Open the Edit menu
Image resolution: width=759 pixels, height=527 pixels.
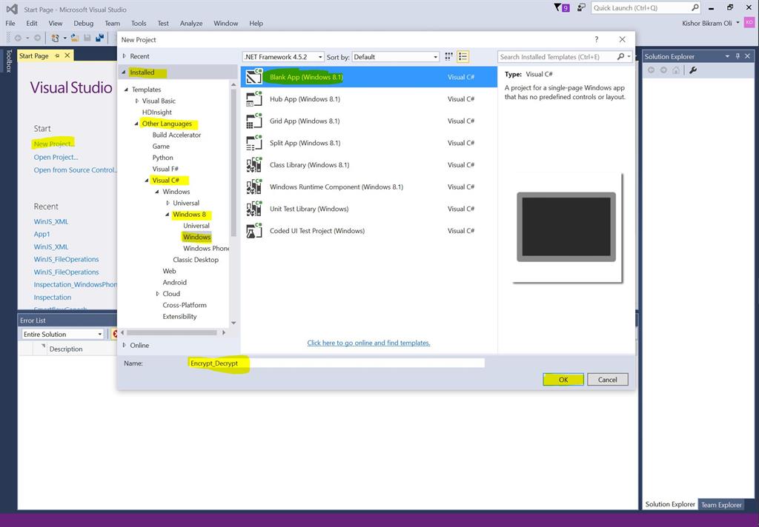coord(31,23)
